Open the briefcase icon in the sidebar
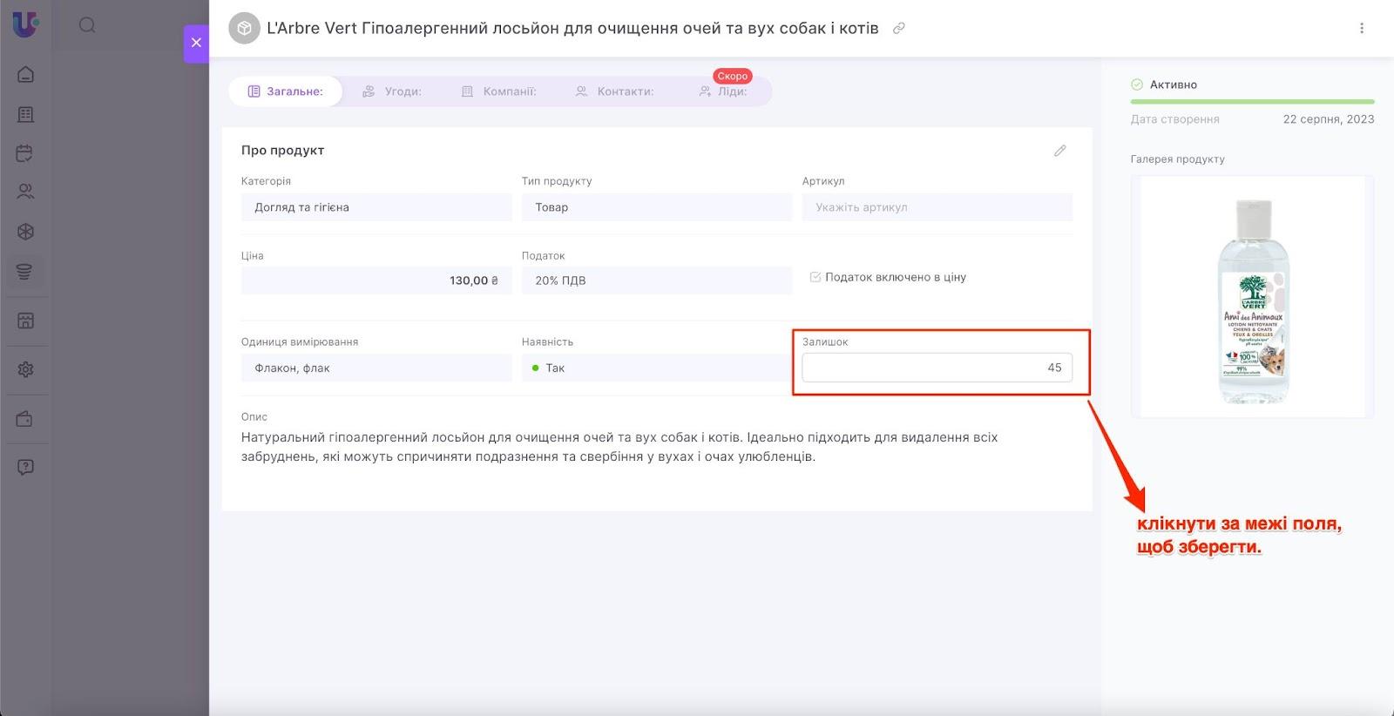 25,419
